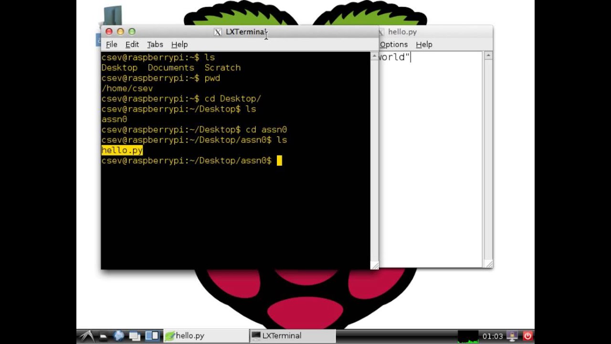Open the web browser globe icon
The image size is (611, 344).
118,336
